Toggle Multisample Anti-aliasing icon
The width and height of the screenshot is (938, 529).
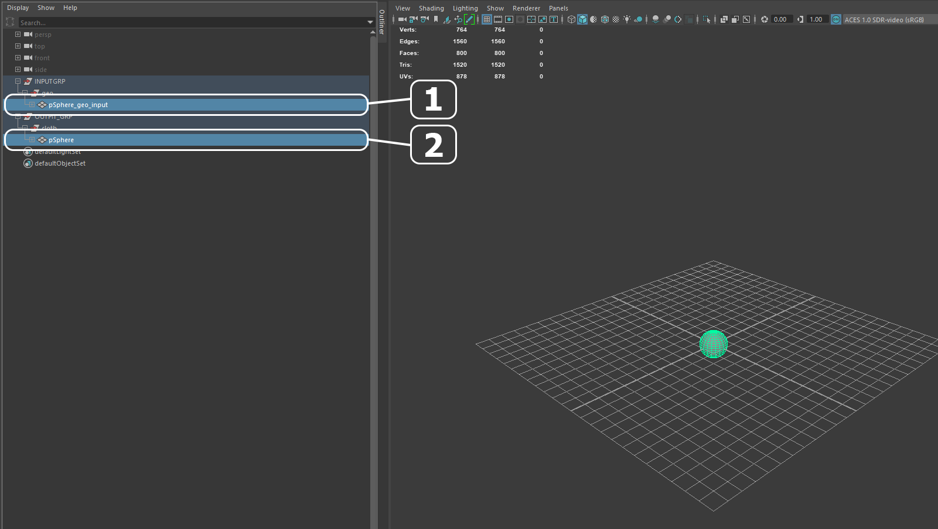point(678,19)
